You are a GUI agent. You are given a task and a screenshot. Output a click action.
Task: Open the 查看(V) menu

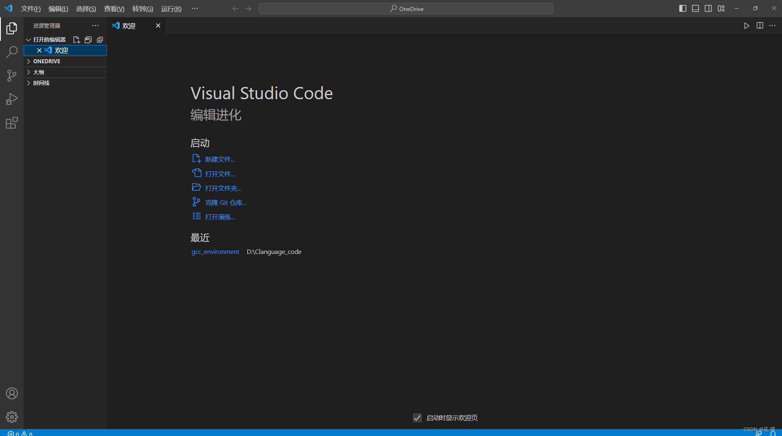coord(114,9)
